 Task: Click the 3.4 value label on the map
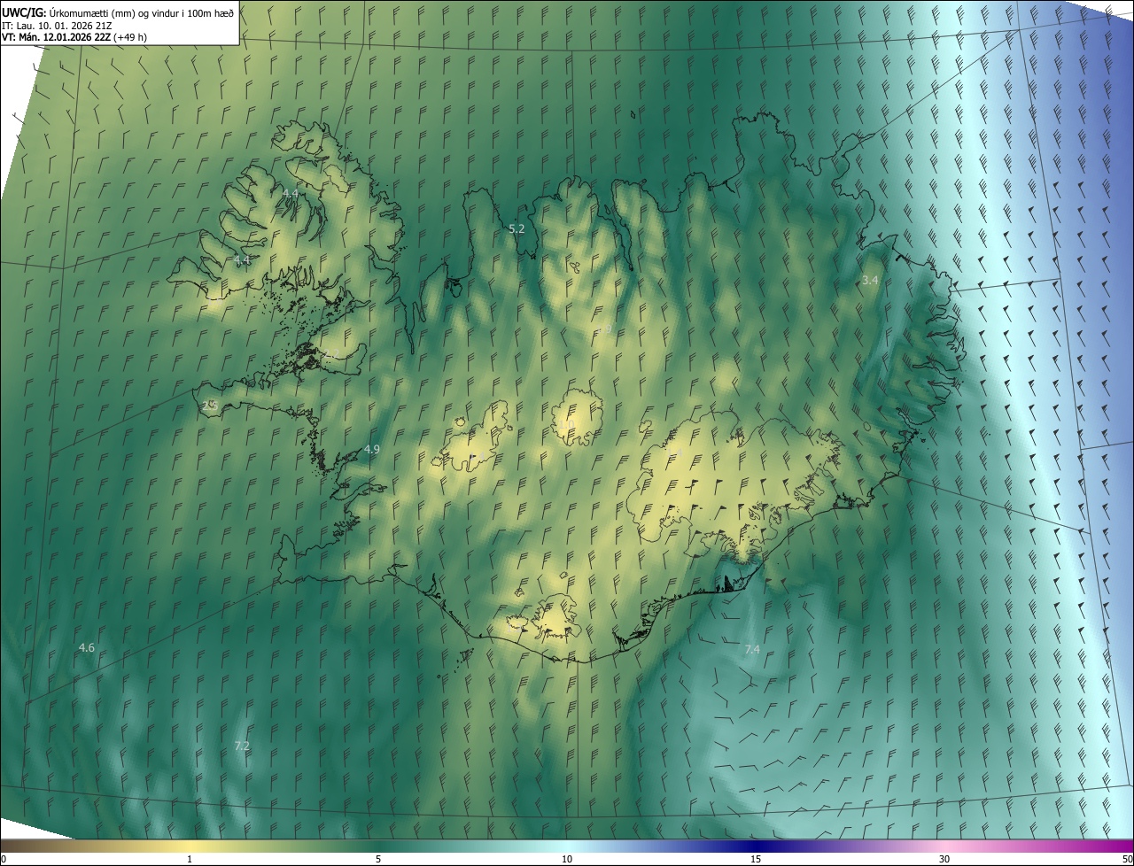click(x=870, y=280)
